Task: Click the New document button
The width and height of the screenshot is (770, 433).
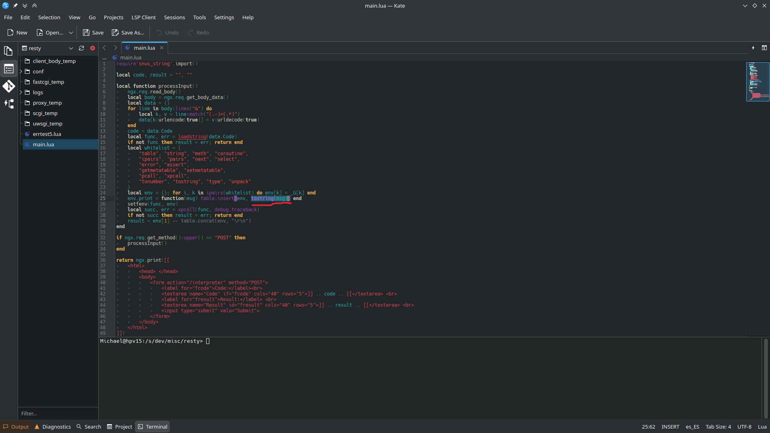Action: coord(17,32)
